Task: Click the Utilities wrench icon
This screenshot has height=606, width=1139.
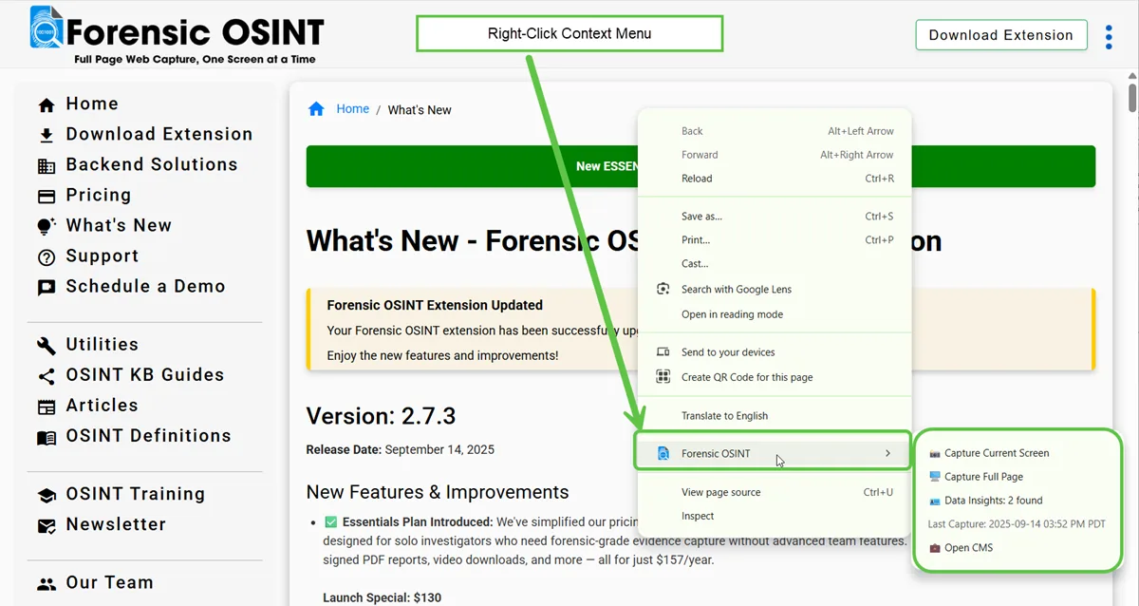Action: [46, 345]
